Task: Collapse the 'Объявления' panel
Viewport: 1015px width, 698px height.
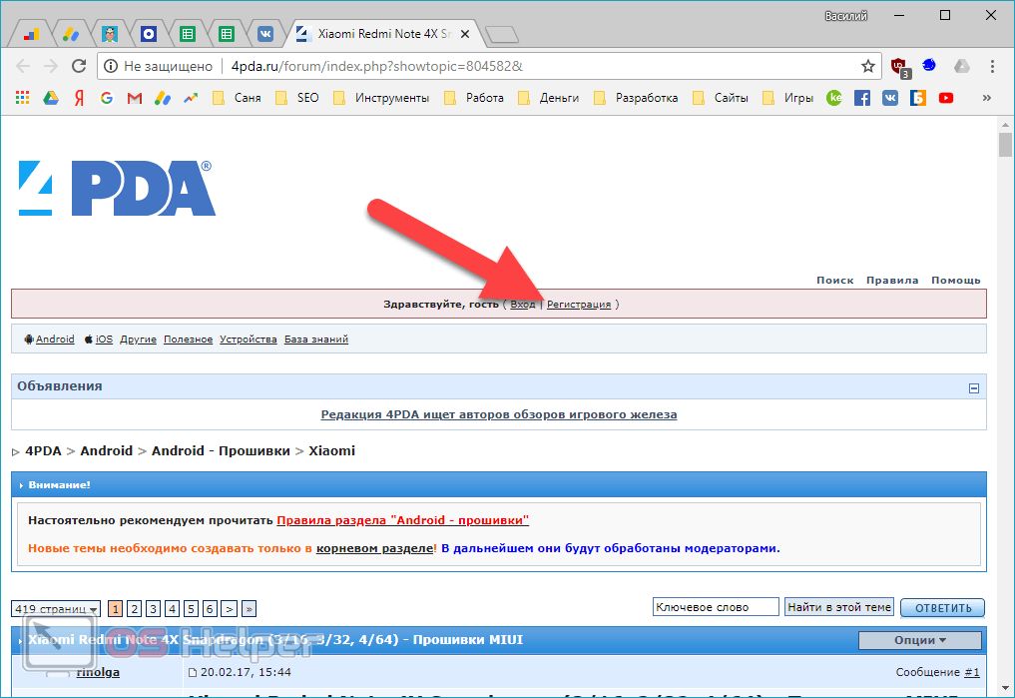Action: click(x=973, y=388)
